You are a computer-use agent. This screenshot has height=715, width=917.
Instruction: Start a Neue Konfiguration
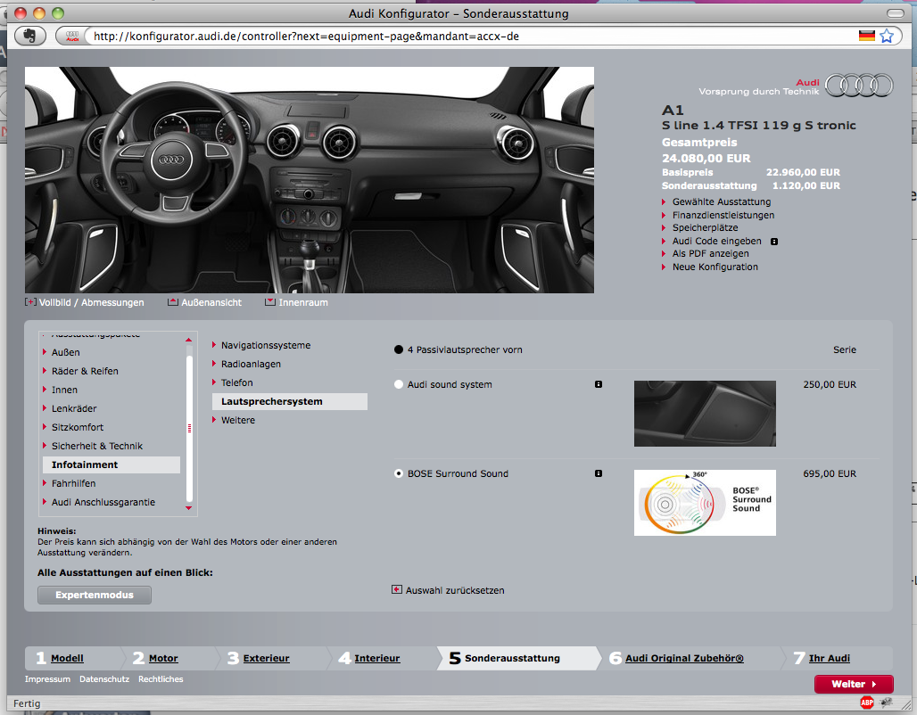(x=715, y=267)
